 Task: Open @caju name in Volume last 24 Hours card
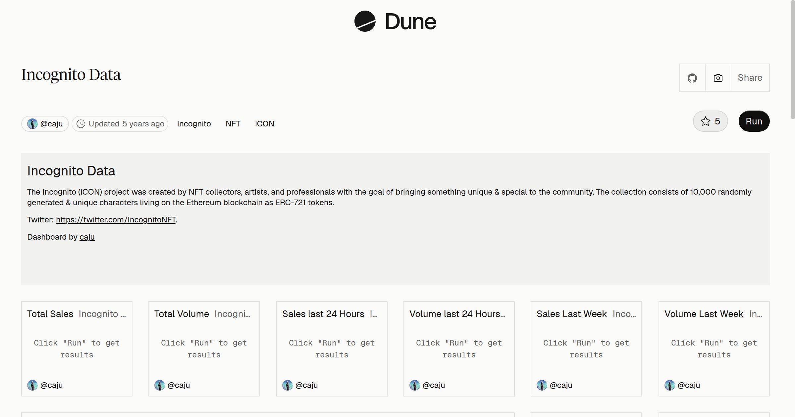434,385
